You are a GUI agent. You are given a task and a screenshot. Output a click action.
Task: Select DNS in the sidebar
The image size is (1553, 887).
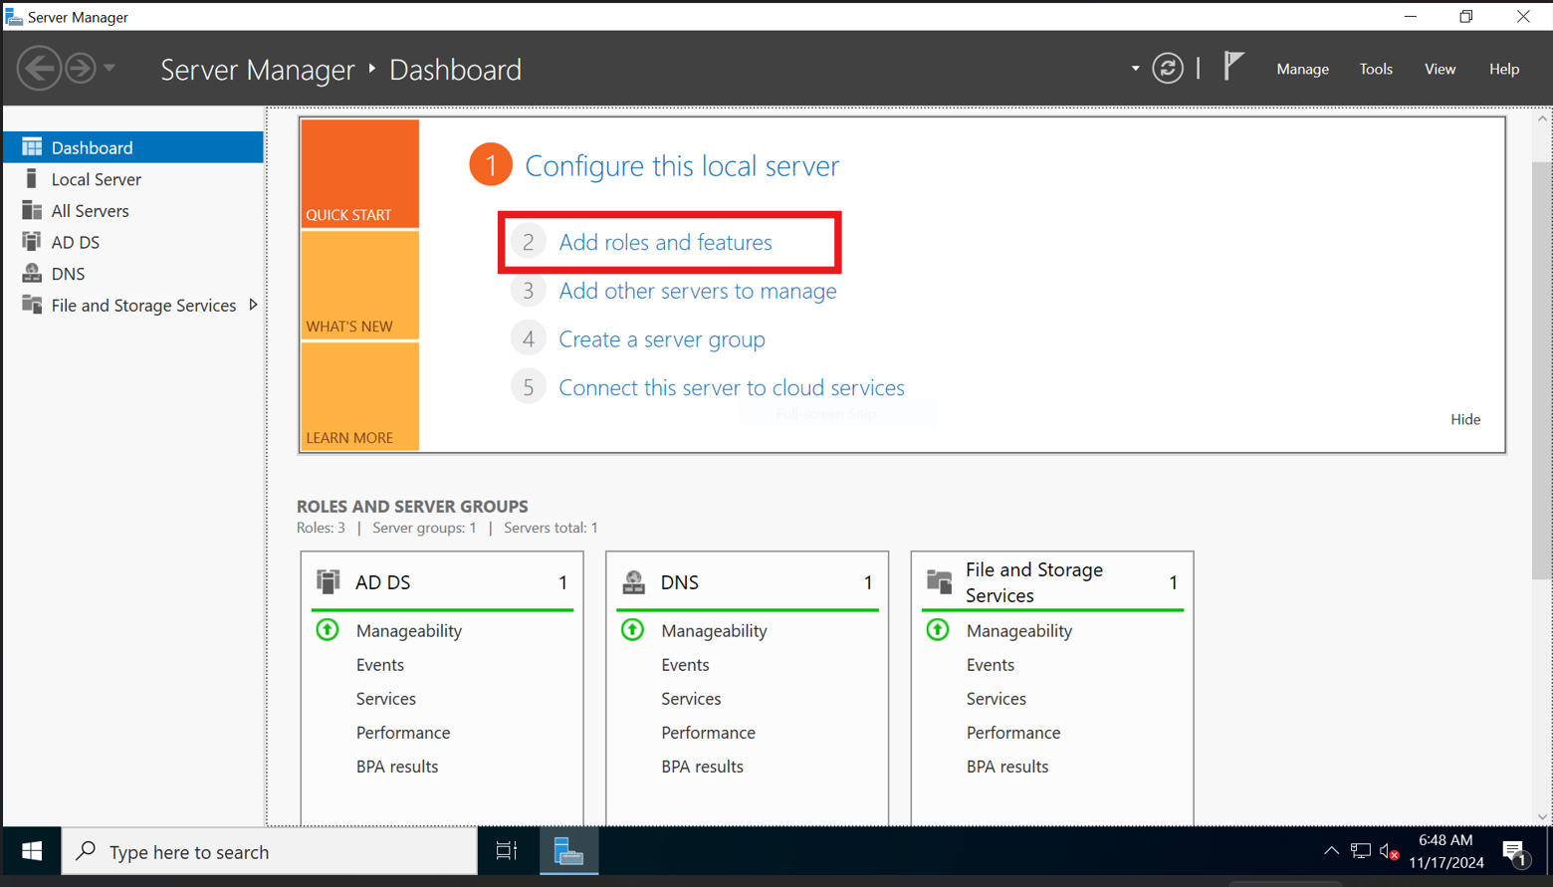point(133,274)
